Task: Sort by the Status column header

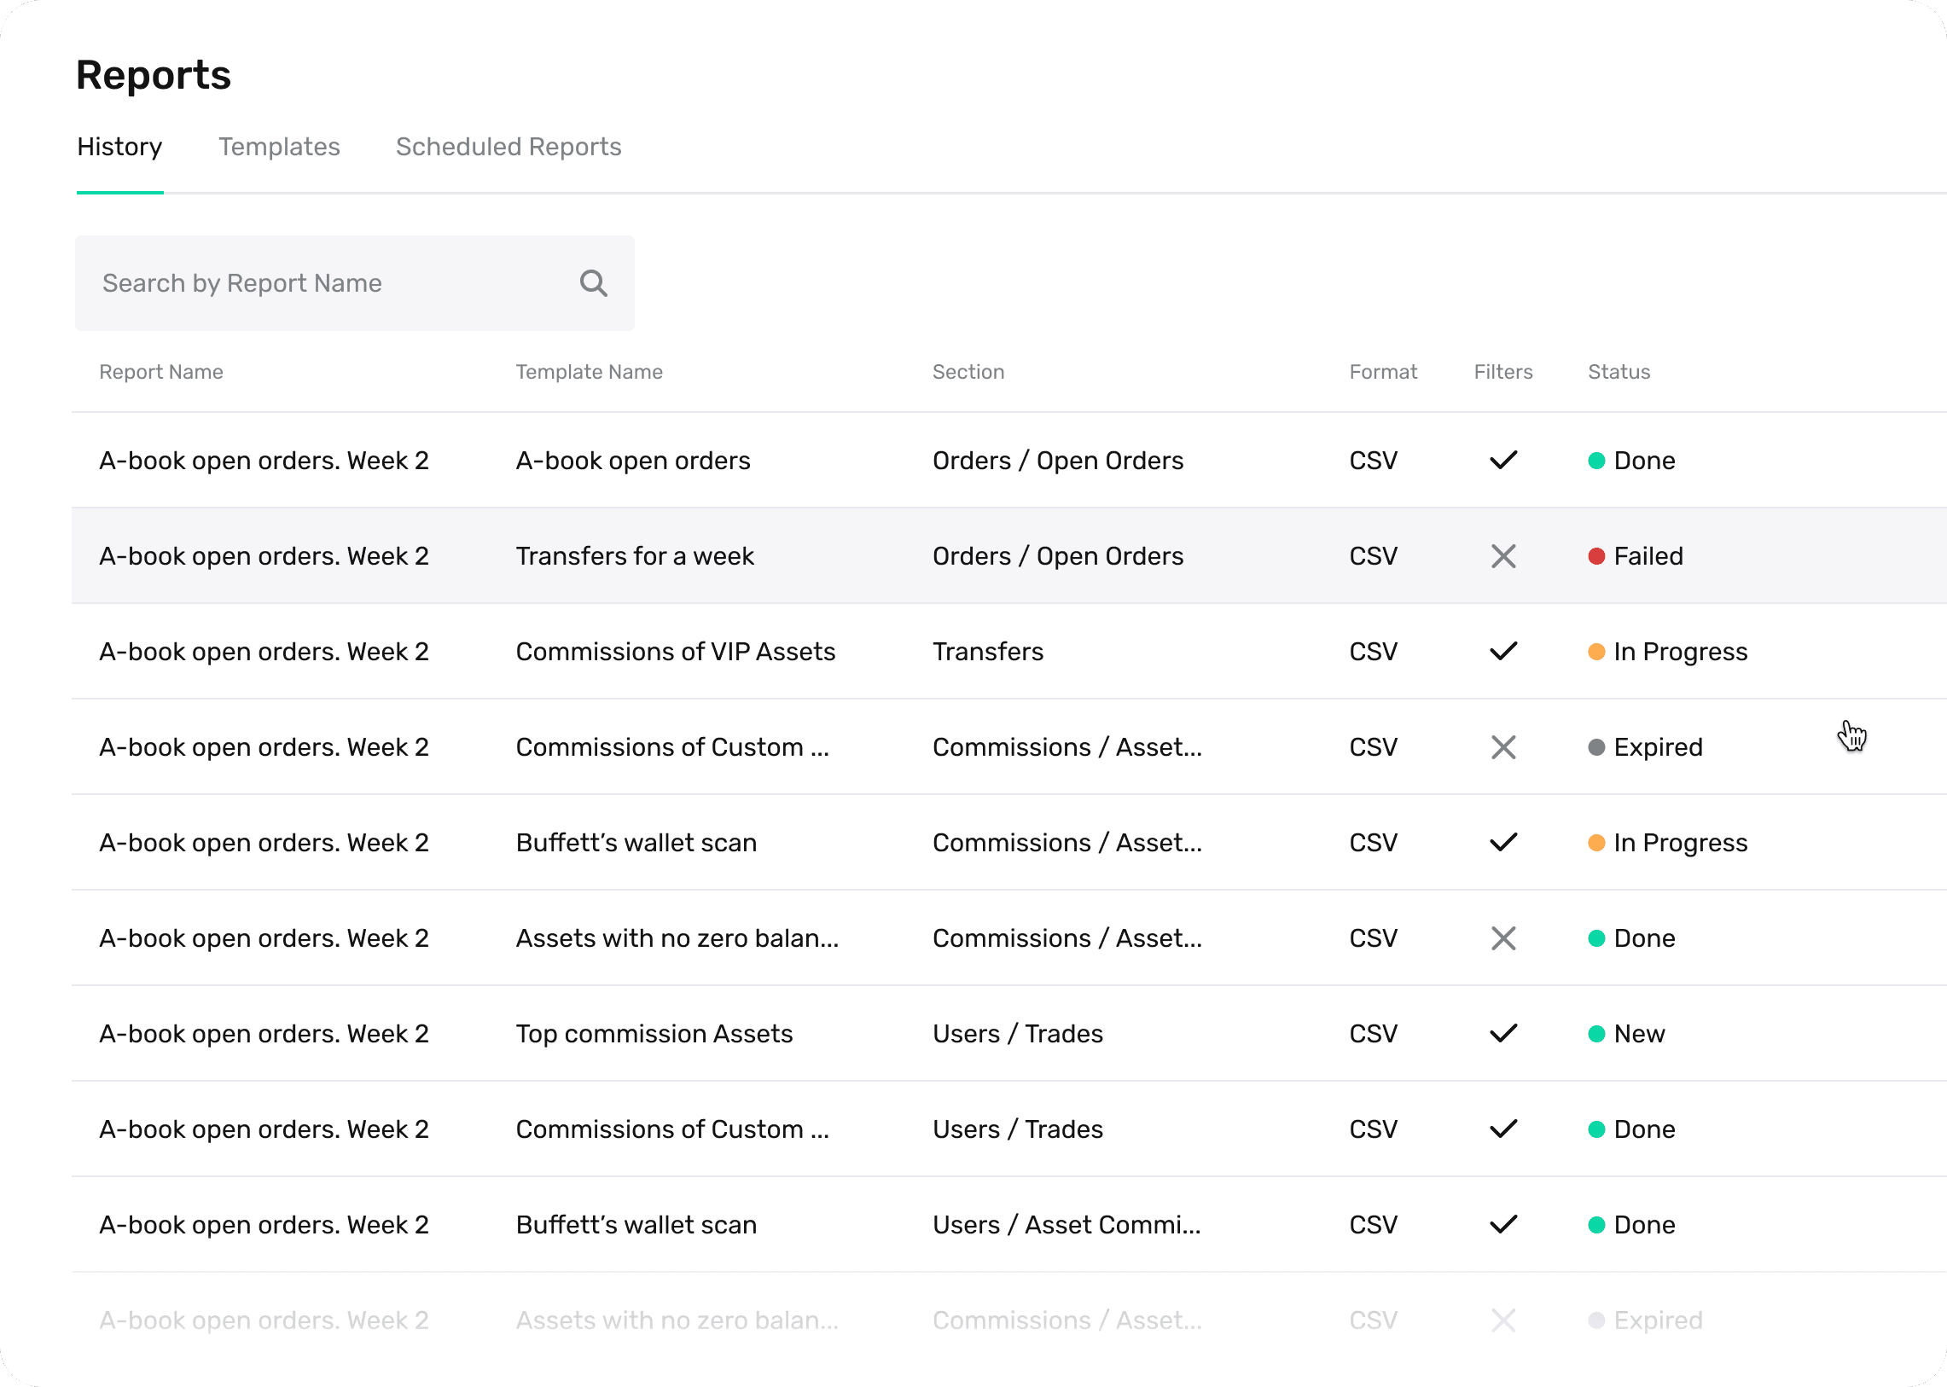Action: click(1618, 372)
